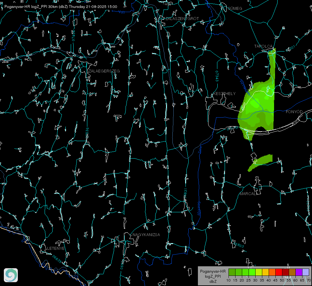Click the NAGYKANIZSA city label
Image resolution: width=312 pixels, height=286 pixels.
(146, 235)
